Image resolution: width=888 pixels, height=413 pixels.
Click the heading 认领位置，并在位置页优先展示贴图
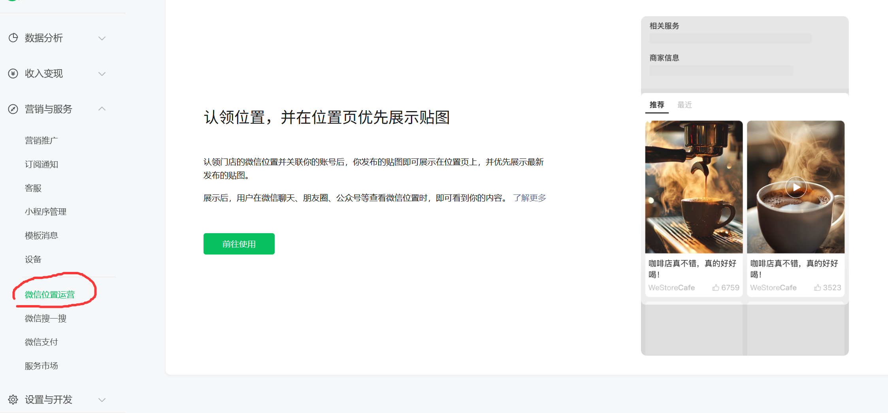[x=327, y=117]
